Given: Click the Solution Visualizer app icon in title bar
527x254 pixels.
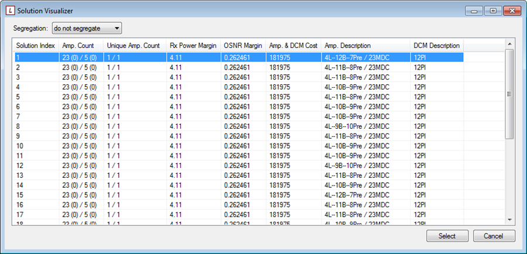Looking at the screenshot, I should [x=11, y=11].
